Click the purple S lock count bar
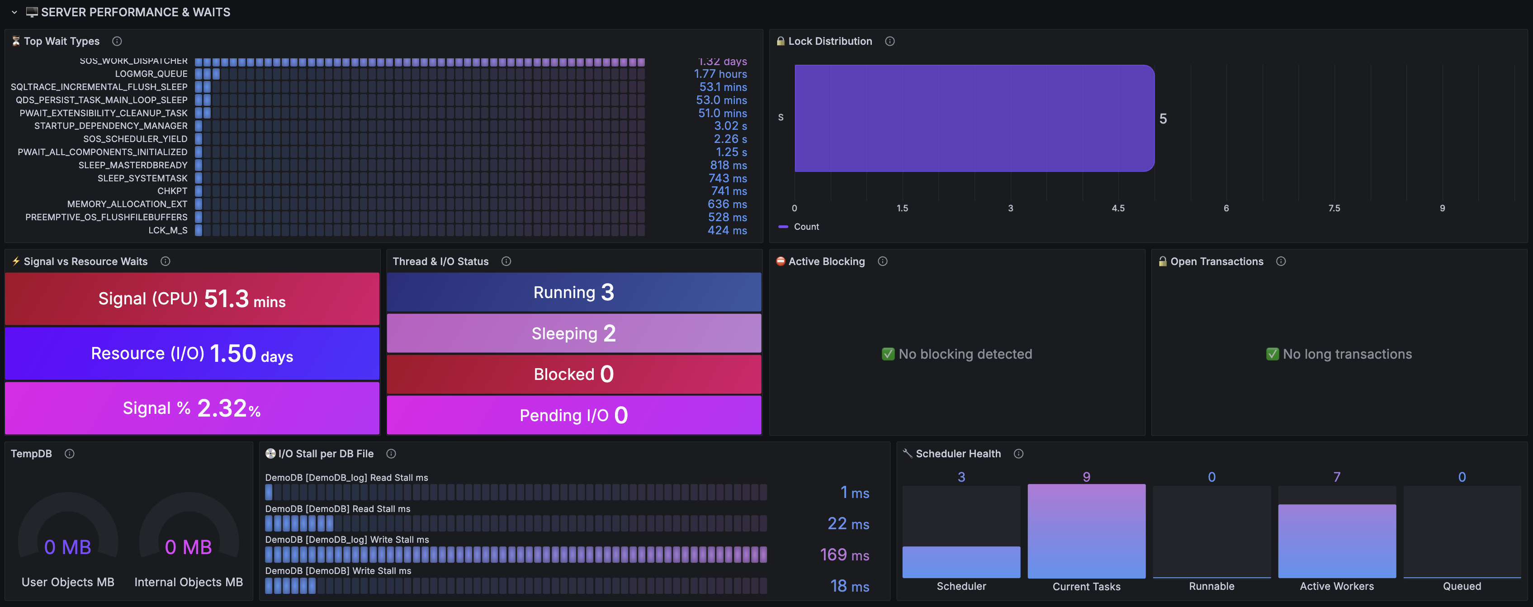This screenshot has height=607, width=1533. (974, 118)
